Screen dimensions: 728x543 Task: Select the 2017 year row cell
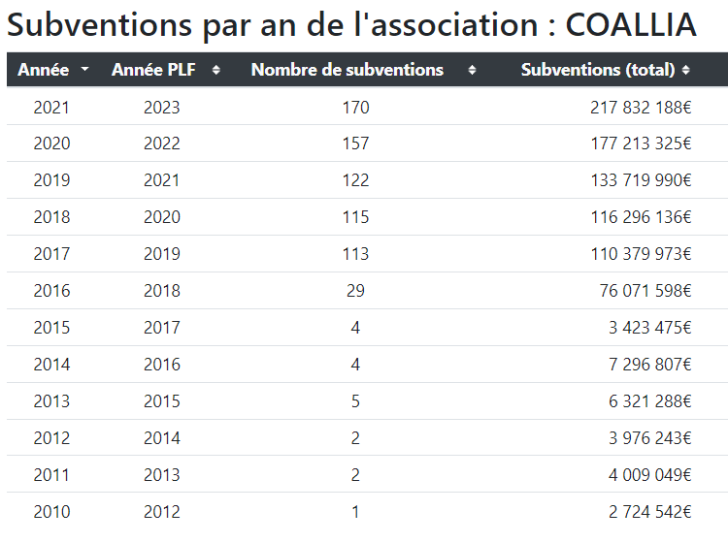(x=51, y=254)
